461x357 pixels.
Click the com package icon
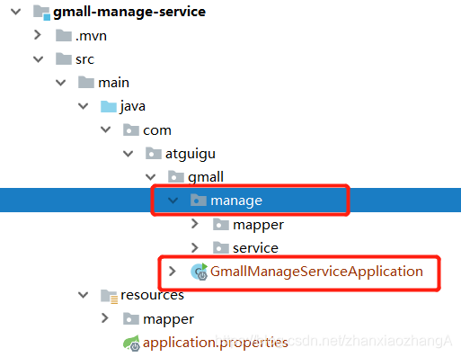point(131,129)
